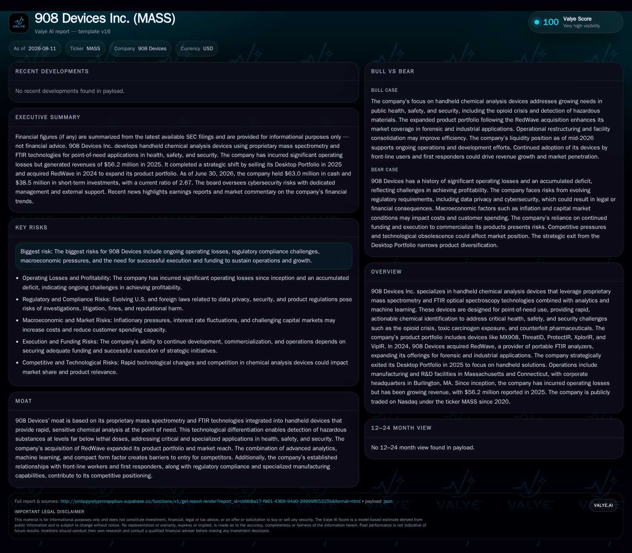Click the VALYE.AI badge button

[603, 505]
